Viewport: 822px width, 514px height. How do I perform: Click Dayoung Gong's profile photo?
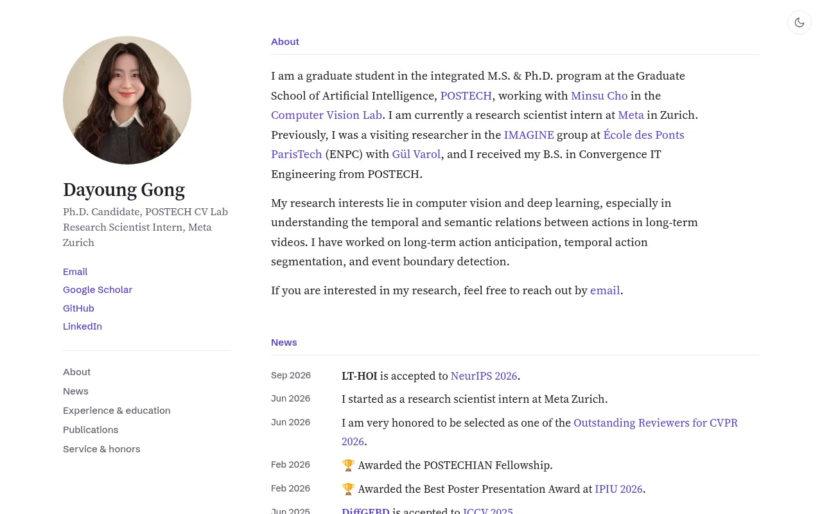[x=127, y=100]
